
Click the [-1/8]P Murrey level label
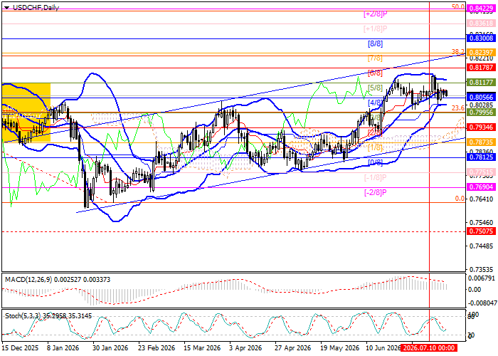coord(375,177)
